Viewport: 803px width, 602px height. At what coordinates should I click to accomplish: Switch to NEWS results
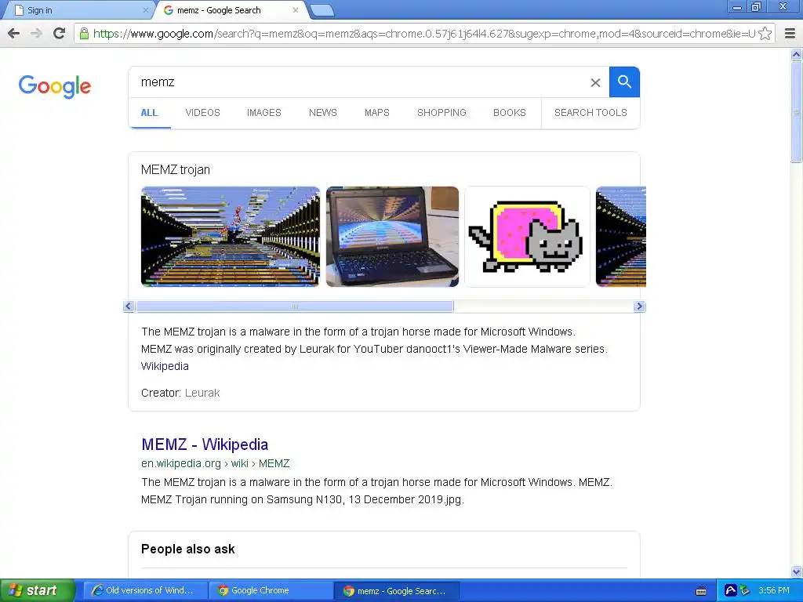322,113
